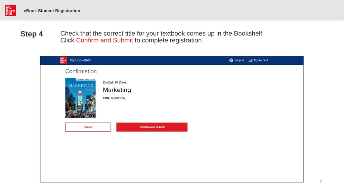Click the Marketing book title

pos(117,90)
